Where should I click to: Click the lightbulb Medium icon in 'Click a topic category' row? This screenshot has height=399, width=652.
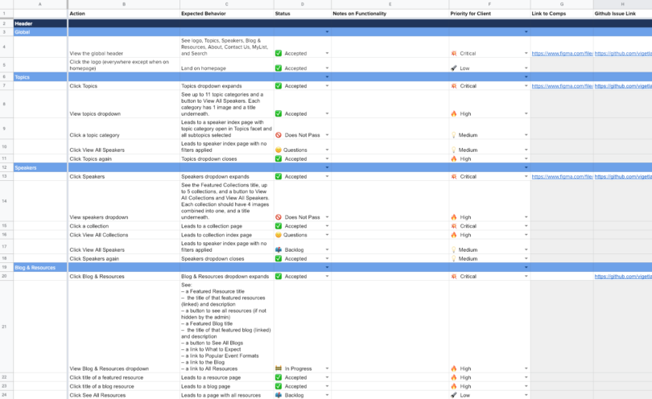point(454,135)
